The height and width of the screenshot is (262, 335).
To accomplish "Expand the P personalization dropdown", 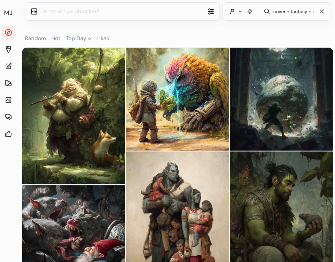I will pyautogui.click(x=235, y=11).
